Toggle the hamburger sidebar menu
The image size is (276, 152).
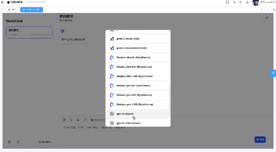[x=2, y=2]
